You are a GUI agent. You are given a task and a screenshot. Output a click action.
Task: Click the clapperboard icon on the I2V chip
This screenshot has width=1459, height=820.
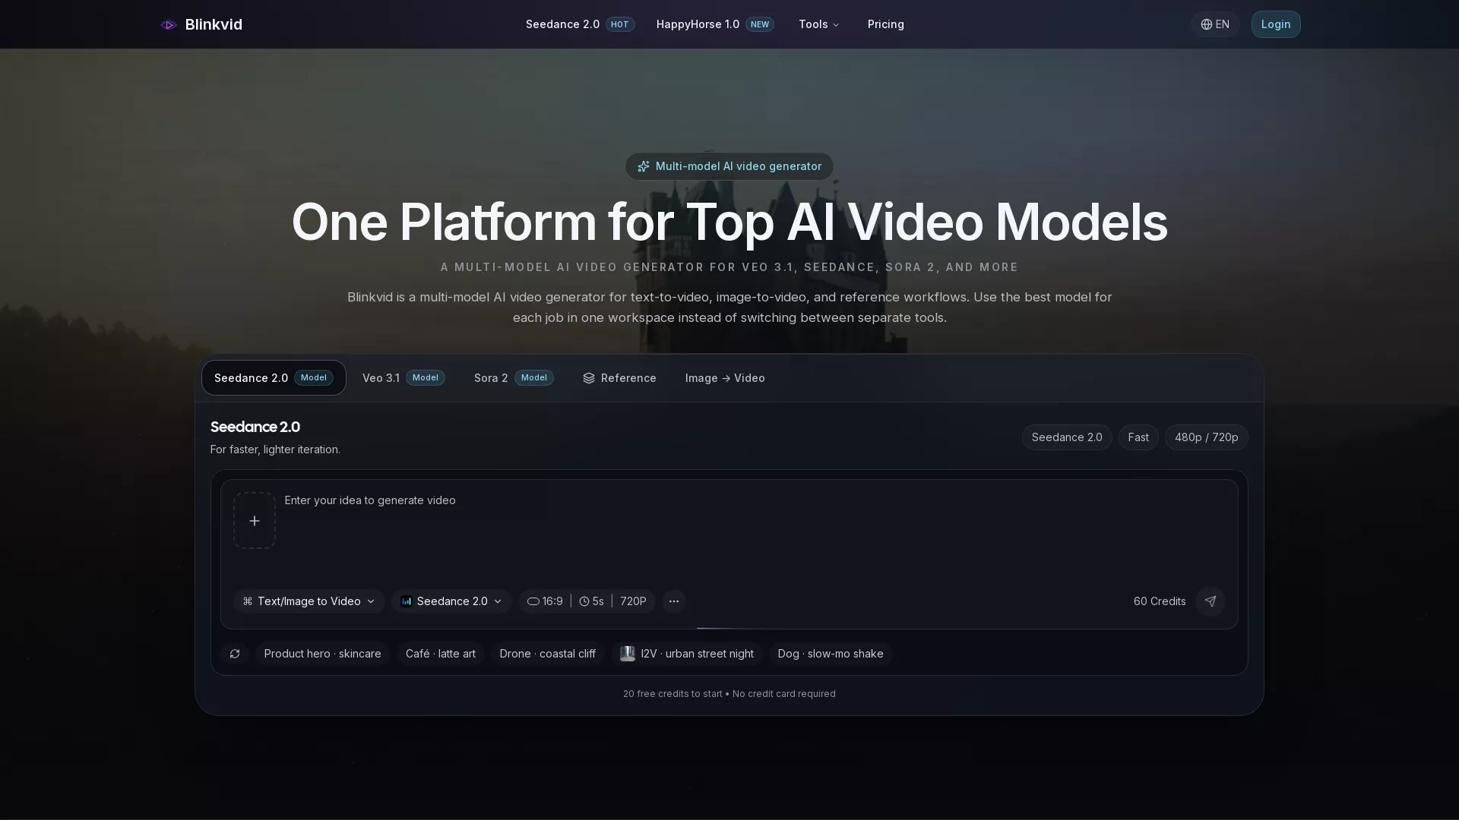pyautogui.click(x=627, y=654)
